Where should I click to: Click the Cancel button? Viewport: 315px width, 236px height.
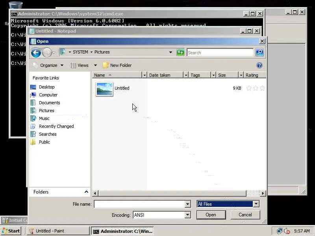pos(245,215)
